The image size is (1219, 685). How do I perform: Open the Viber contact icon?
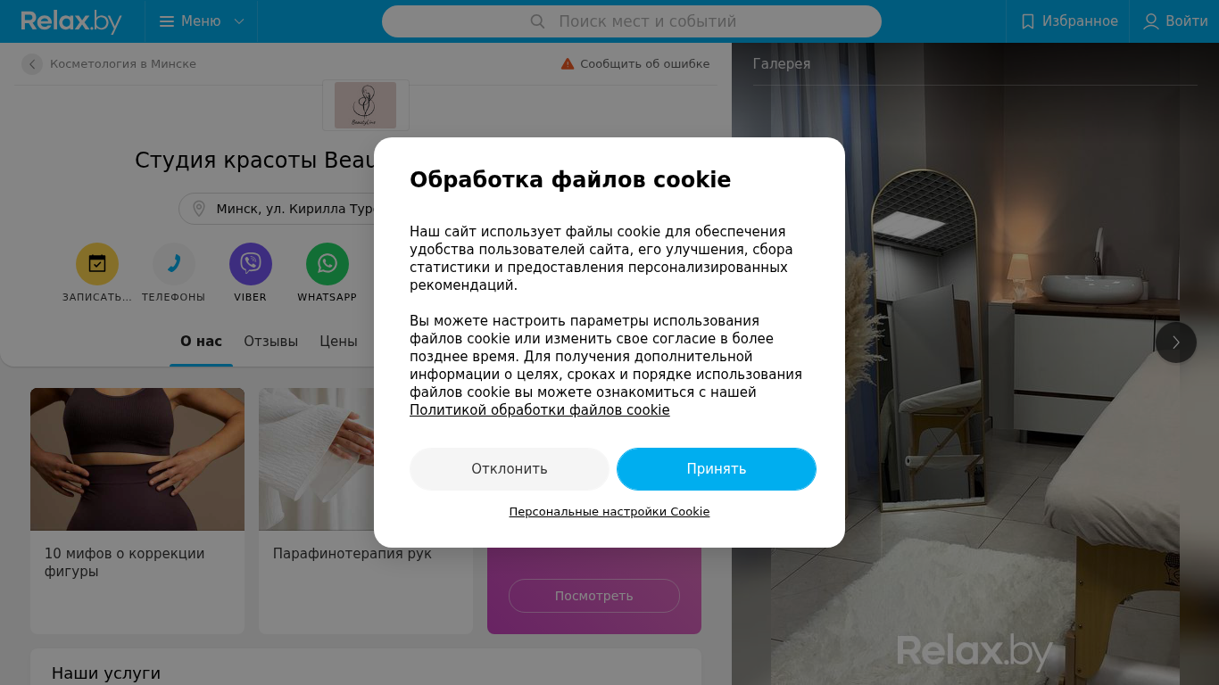251,264
